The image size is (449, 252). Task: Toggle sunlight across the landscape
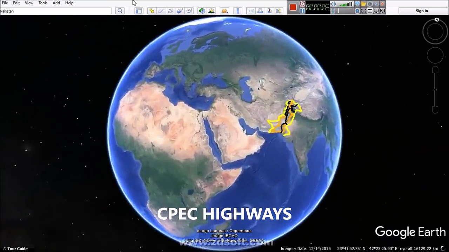click(x=212, y=11)
